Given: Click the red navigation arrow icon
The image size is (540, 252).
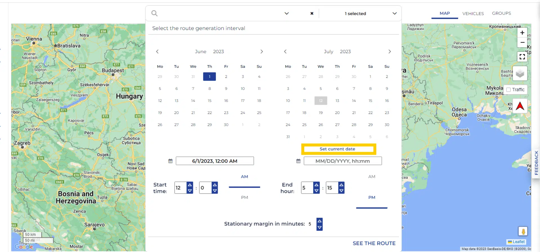Looking at the screenshot, I should tap(520, 106).
